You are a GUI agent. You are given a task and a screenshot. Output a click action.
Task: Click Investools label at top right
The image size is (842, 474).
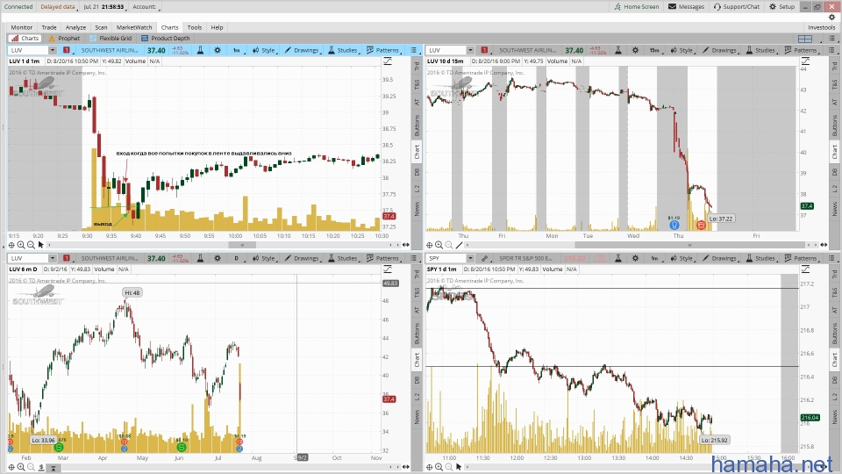pos(822,27)
